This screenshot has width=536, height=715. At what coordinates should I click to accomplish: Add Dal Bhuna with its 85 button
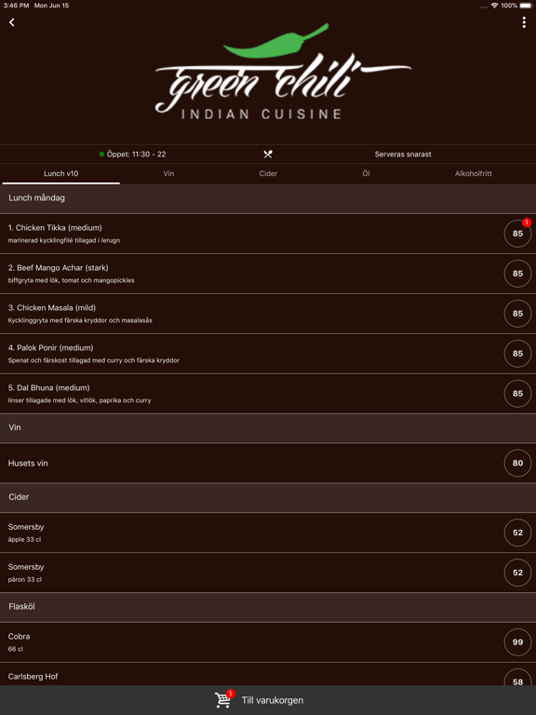pos(517,394)
